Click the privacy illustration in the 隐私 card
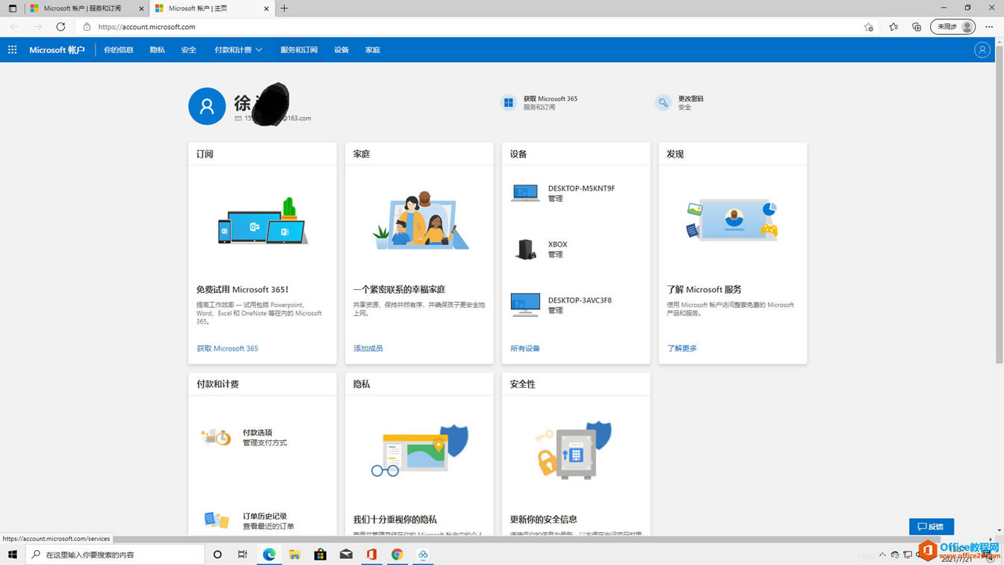The image size is (1004, 565). (x=420, y=451)
